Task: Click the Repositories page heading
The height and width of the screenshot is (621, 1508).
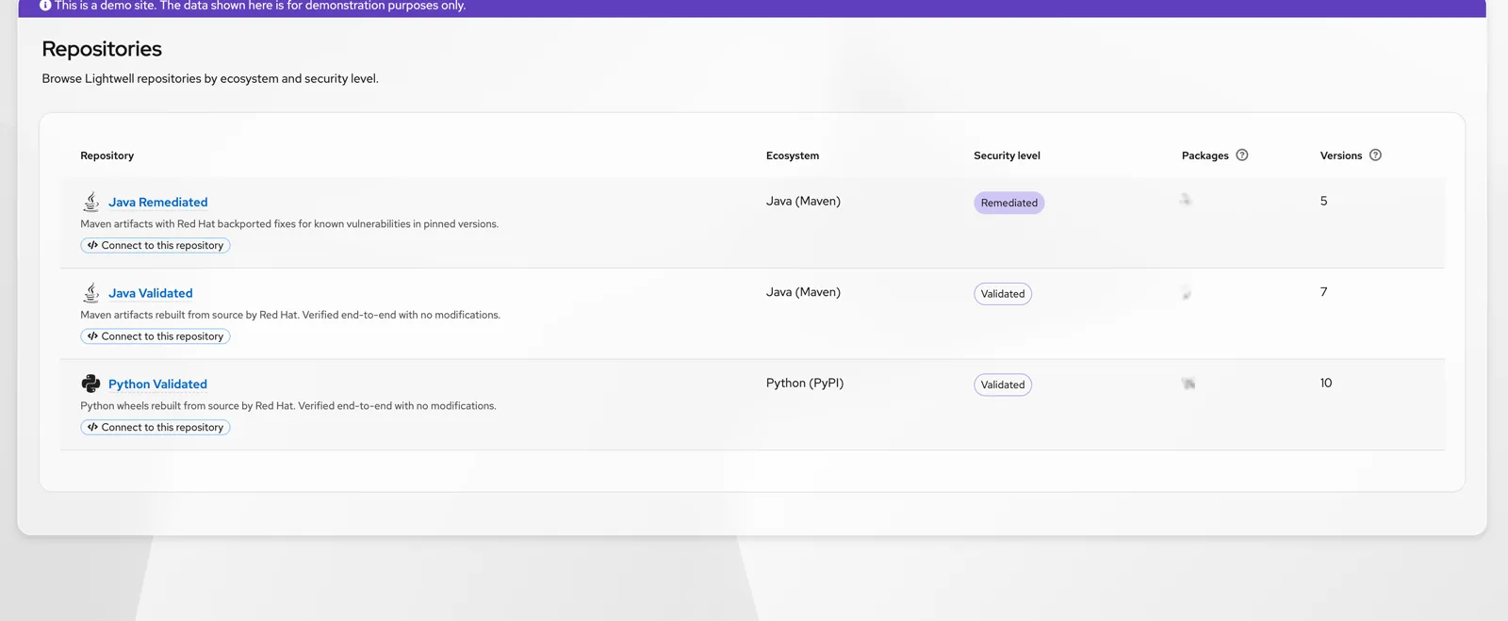Action: click(x=102, y=49)
